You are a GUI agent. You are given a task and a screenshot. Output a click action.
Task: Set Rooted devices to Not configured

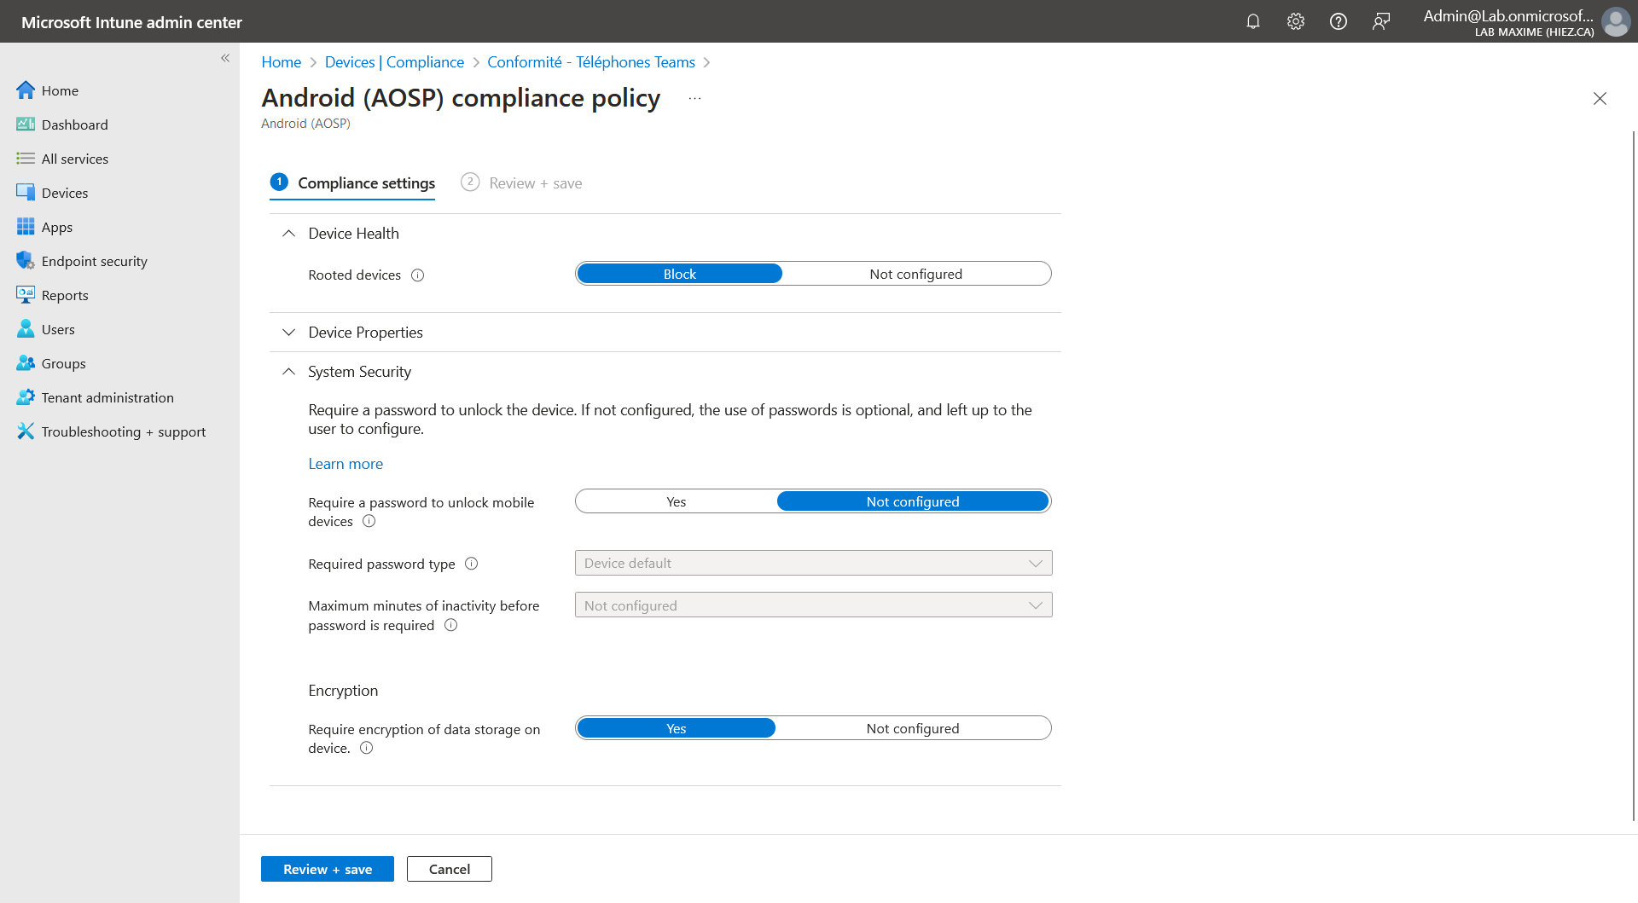[915, 274]
